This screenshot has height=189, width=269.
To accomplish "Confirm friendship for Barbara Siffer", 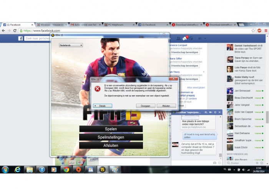I will tap(184, 66).
